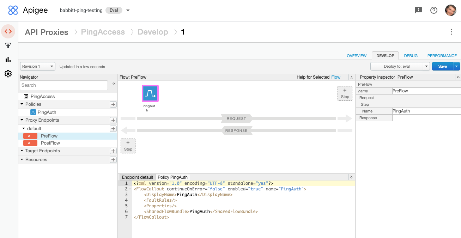Open the Analyze charts icon

click(x=8, y=60)
